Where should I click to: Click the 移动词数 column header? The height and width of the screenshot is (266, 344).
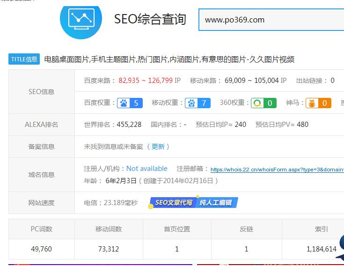(x=109, y=229)
